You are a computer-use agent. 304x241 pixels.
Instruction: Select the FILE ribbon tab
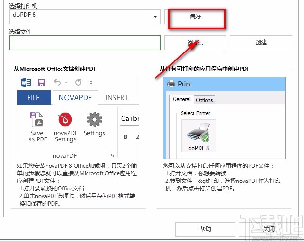point(34,98)
